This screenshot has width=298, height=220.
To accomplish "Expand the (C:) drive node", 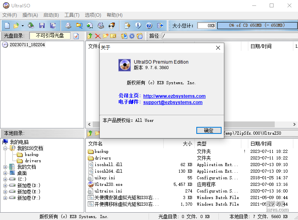I will (x=5, y=179).
